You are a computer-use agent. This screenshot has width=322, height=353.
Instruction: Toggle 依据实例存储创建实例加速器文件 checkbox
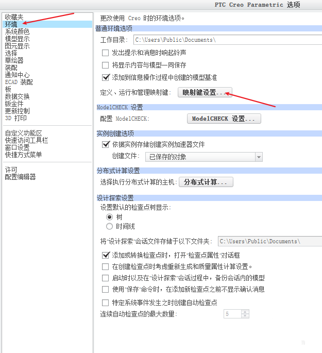pyautogui.click(x=106, y=144)
